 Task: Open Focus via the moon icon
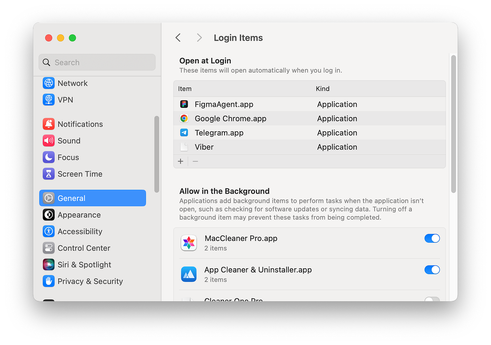point(49,157)
